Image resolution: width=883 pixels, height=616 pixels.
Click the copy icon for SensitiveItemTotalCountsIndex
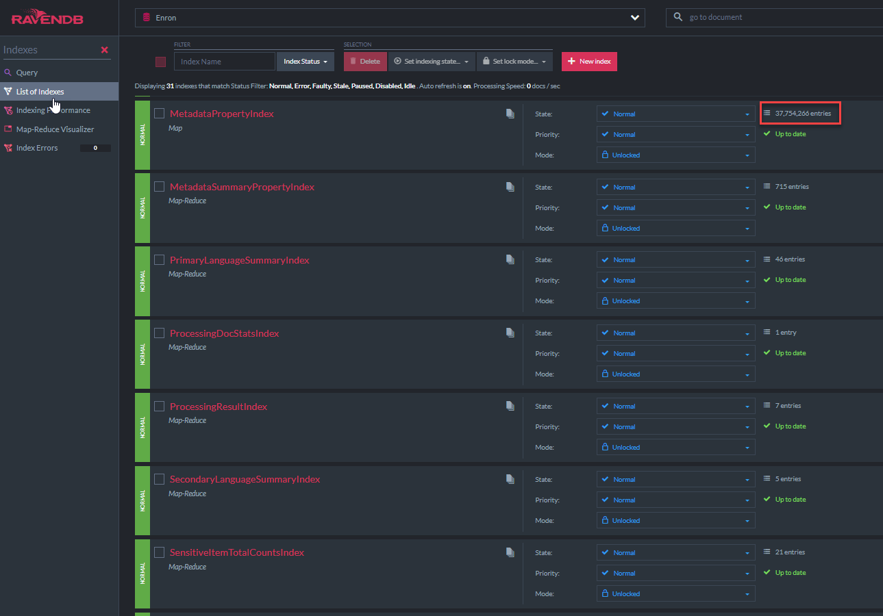point(510,552)
